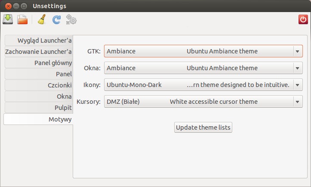The image size is (311, 187).
Task: Click the yellow broom icon
Action: pos(42,19)
